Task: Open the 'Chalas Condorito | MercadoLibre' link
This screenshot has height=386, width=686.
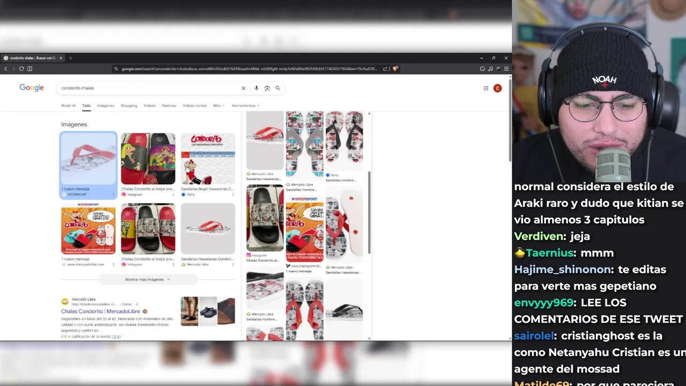Action: 101,311
